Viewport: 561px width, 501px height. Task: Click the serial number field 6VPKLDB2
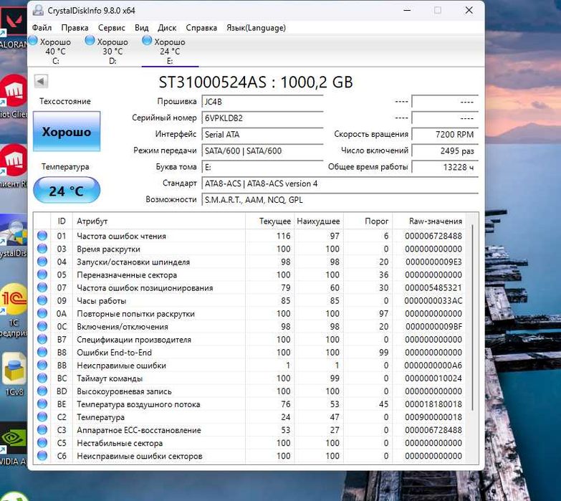262,118
